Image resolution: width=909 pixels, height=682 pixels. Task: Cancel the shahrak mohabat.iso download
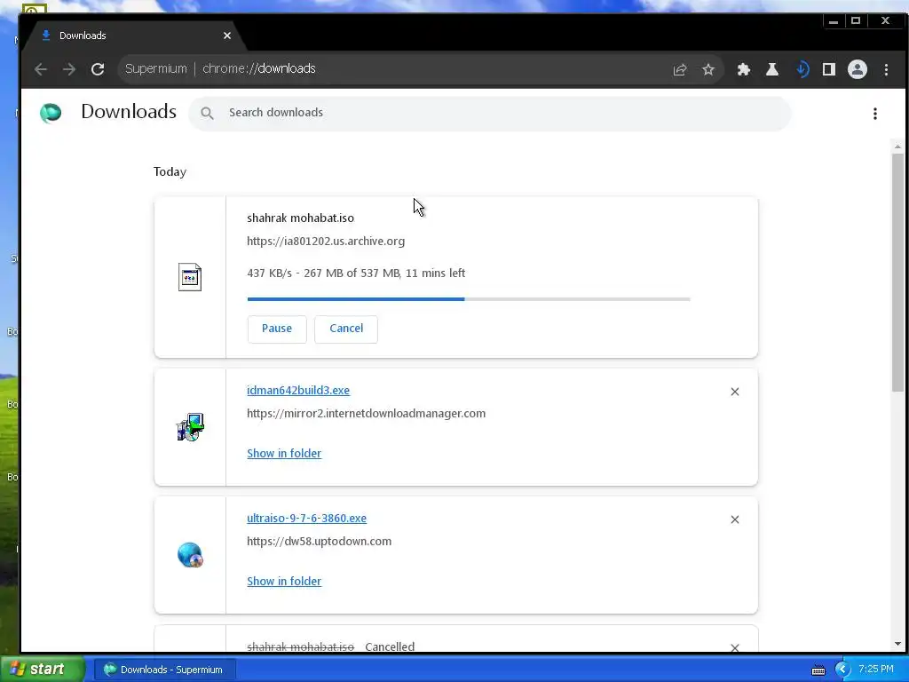pyautogui.click(x=346, y=329)
